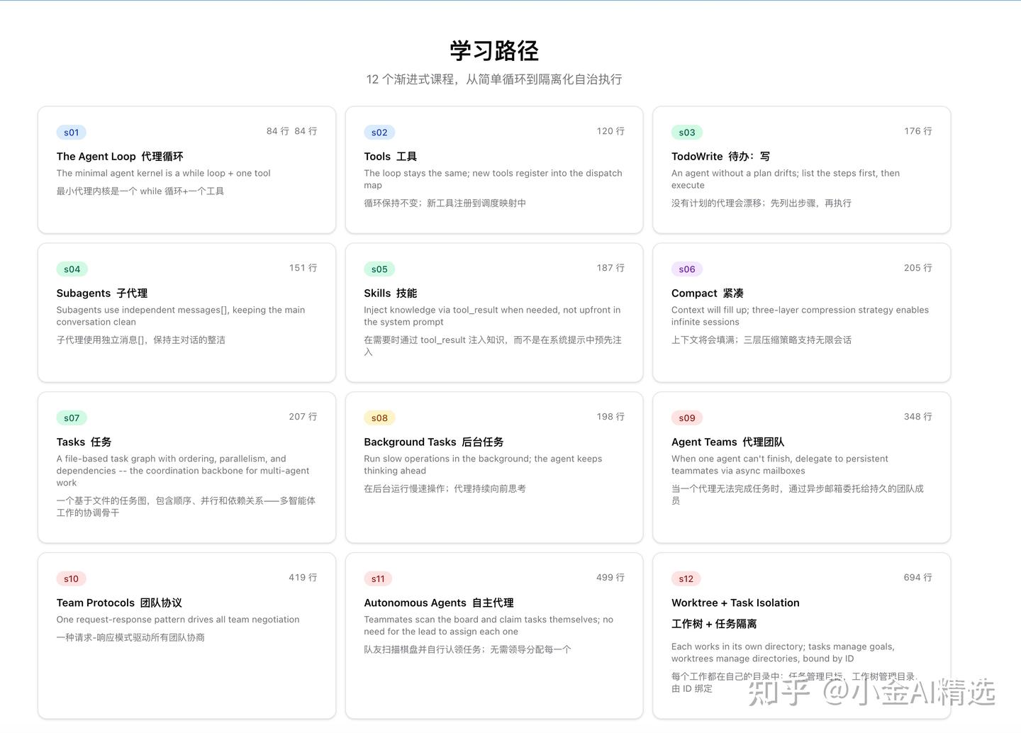This screenshot has width=1021, height=733.
Task: Click the 知乎 @小金AI精选 watermark
Action: coord(871,691)
